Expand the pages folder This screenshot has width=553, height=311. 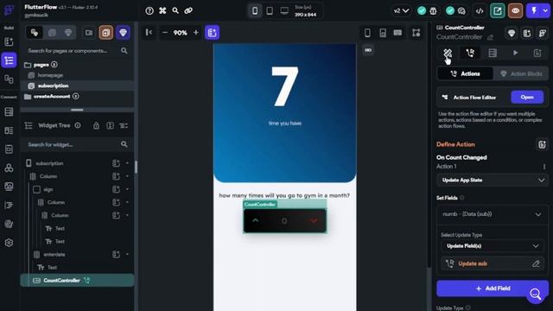point(41,65)
